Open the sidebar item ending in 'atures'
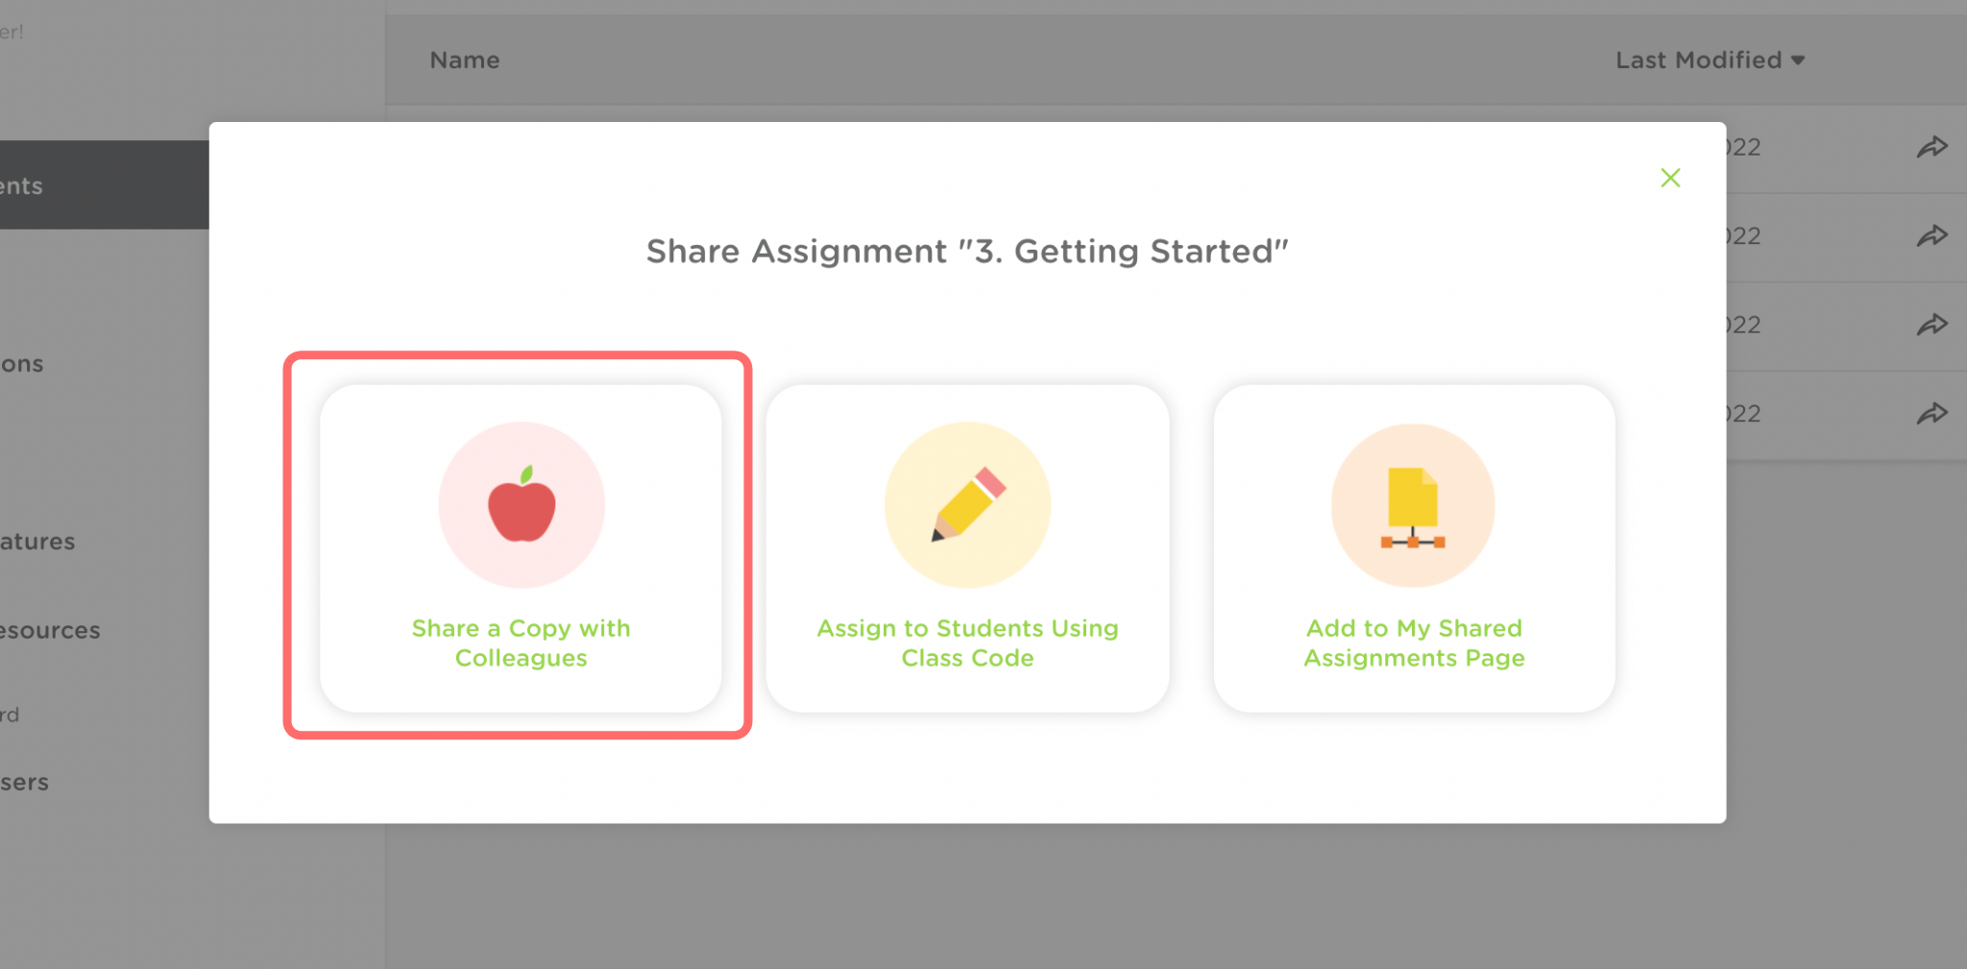Viewport: 1967px width, 969px height. coord(37,542)
